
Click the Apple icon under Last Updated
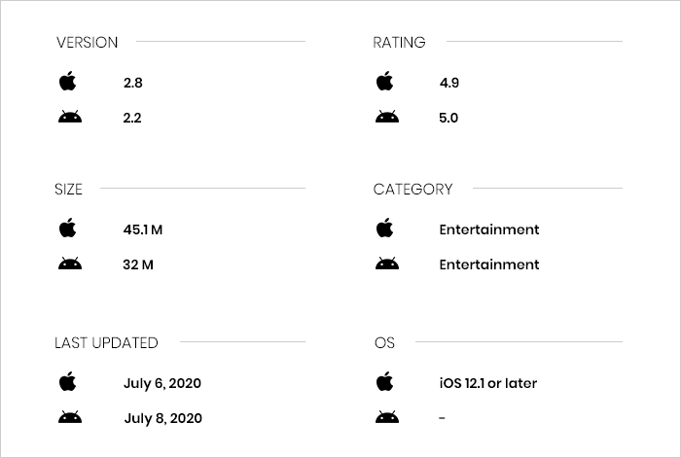tap(68, 381)
